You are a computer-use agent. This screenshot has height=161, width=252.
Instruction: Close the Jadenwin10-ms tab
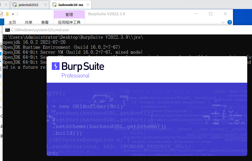88,5
